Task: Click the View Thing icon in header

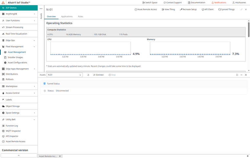Action: pos(162,9)
